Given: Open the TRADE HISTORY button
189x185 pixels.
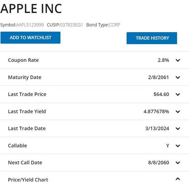Looking at the screenshot, I should click(152, 38).
